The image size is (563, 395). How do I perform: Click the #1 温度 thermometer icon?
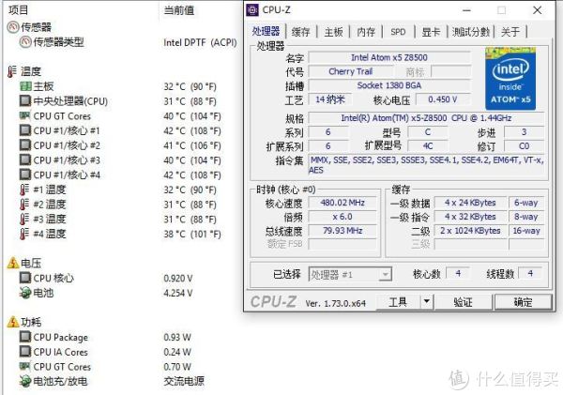click(x=24, y=190)
